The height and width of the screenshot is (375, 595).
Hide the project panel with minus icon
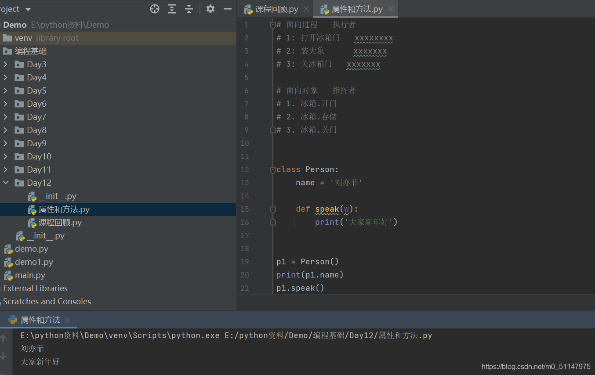pyautogui.click(x=228, y=9)
